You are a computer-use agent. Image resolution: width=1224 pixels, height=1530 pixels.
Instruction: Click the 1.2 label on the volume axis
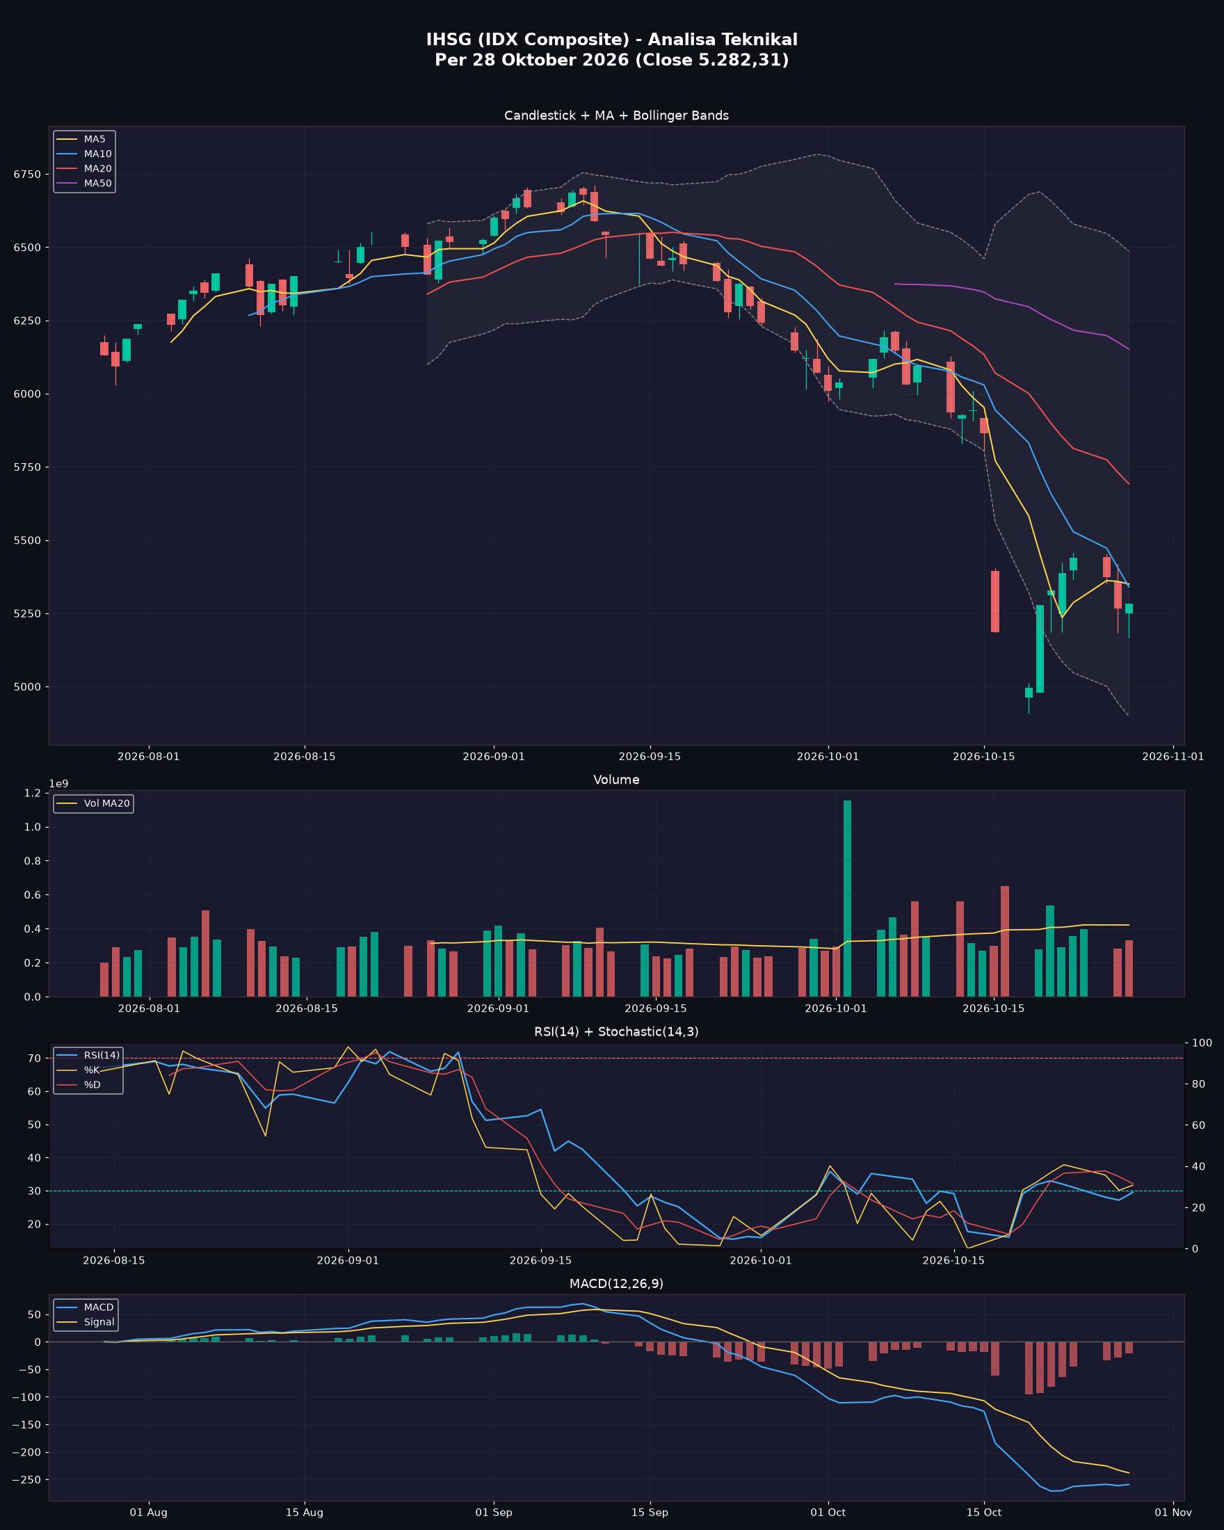pyautogui.click(x=33, y=794)
